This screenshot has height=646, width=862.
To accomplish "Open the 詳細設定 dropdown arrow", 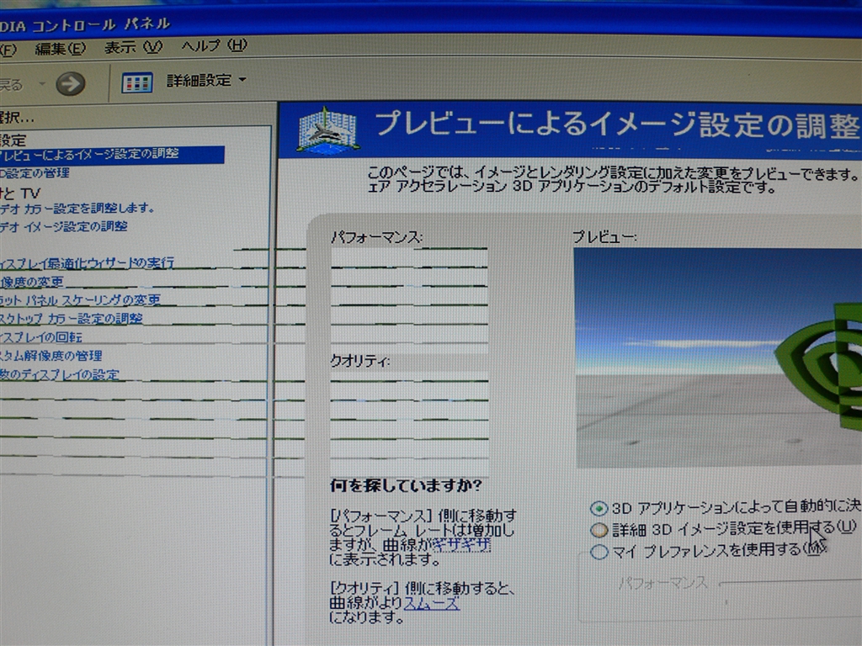I will (x=242, y=80).
